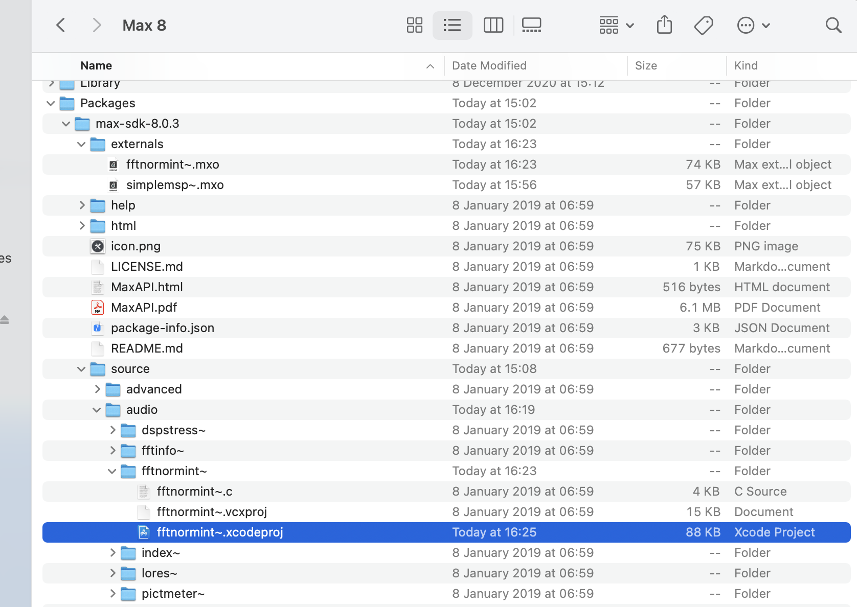Select the fftnormint~.mxo file icon
The height and width of the screenshot is (607, 857).
pos(114,165)
